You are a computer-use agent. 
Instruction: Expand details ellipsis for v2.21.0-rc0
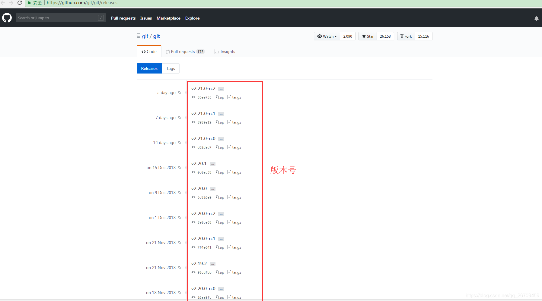tap(221, 139)
